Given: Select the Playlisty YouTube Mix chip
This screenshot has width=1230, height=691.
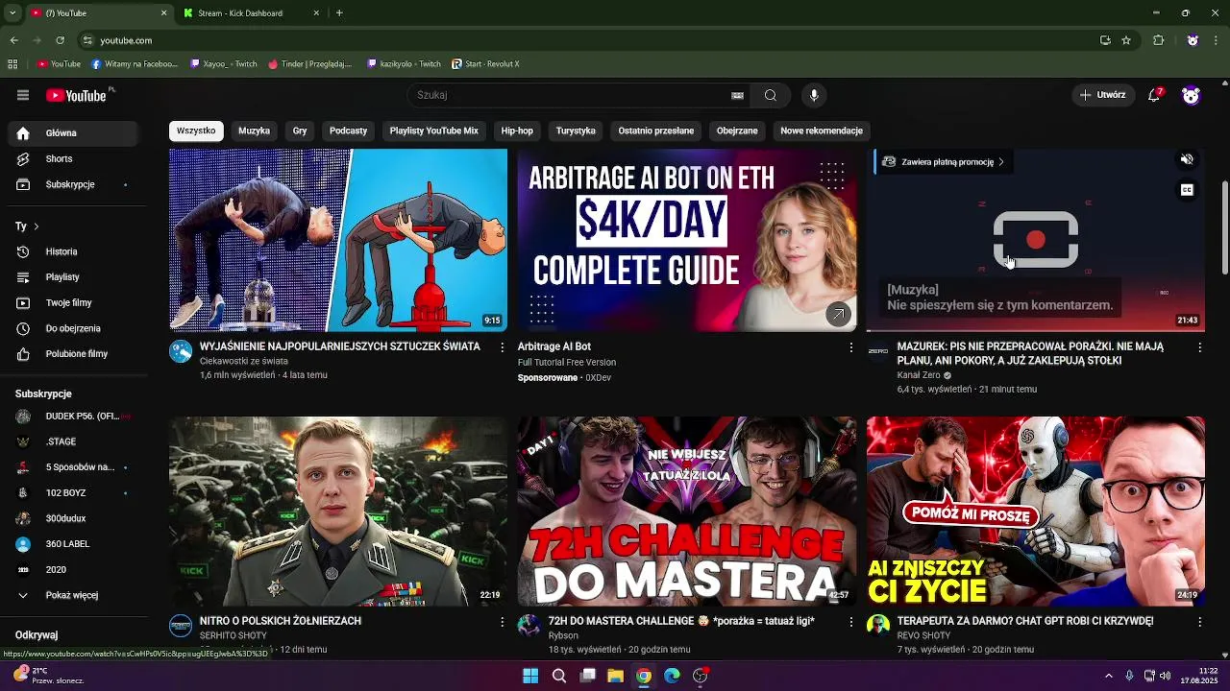Looking at the screenshot, I should point(433,131).
